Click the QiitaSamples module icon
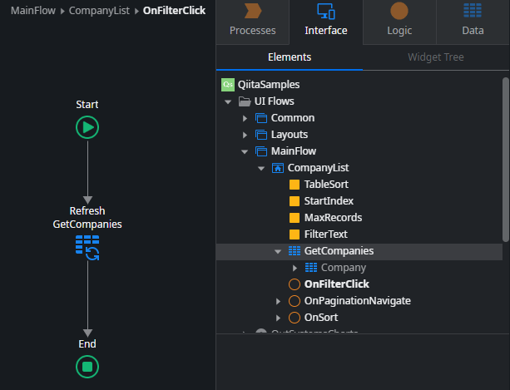The width and height of the screenshot is (510, 390). 228,85
